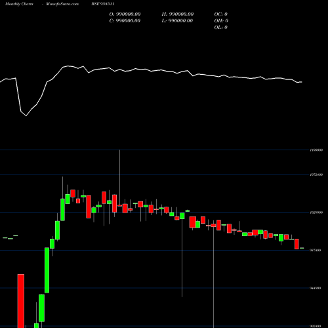Click the last small green candle on right

(x=302, y=248)
